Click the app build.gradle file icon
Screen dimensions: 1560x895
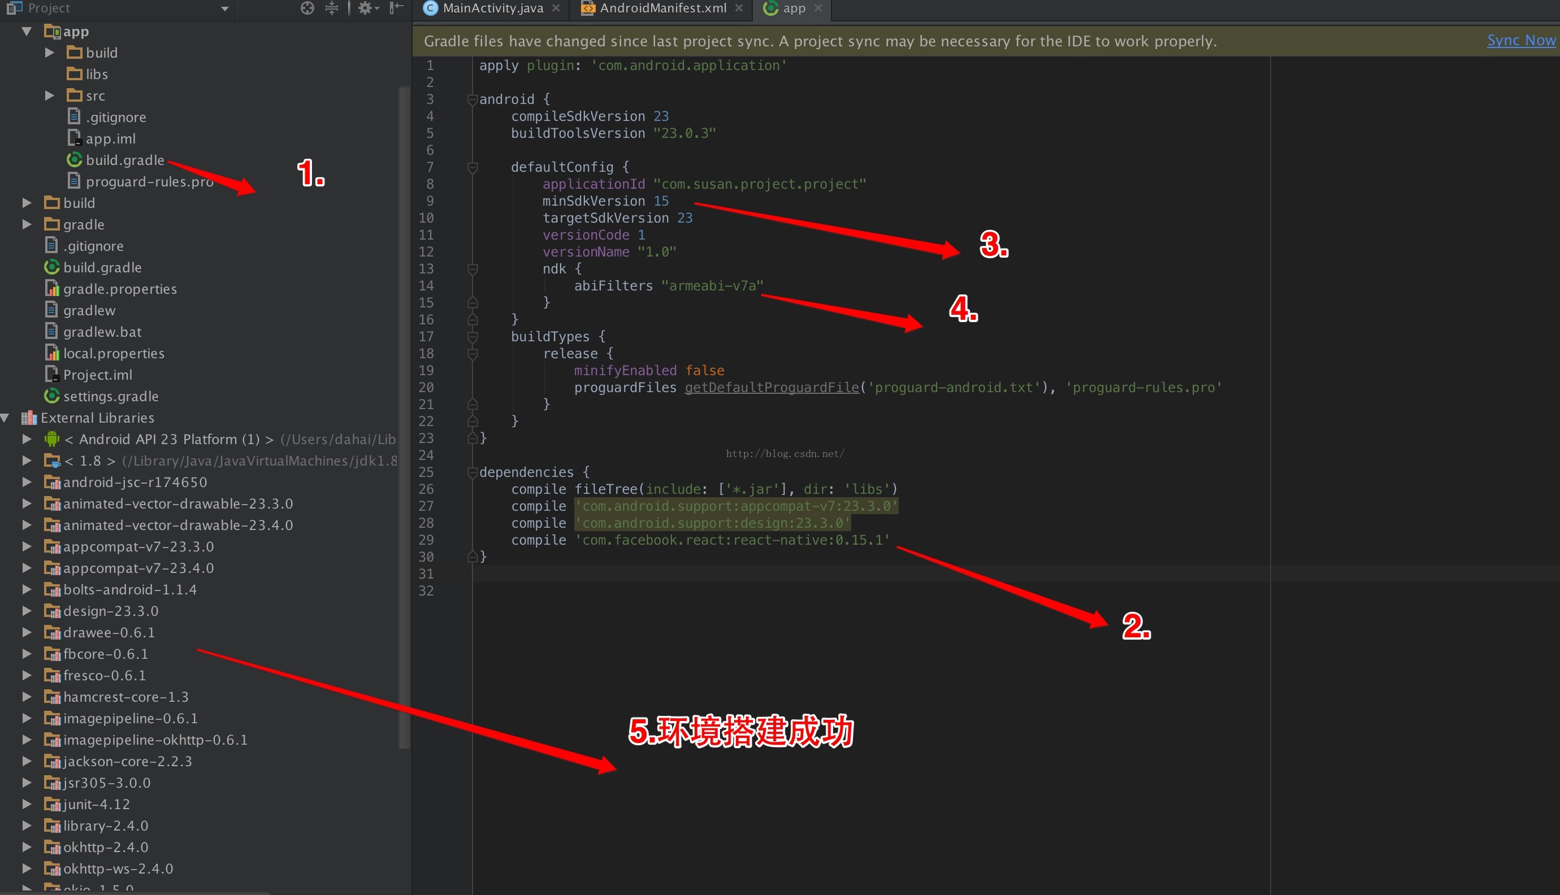(75, 160)
